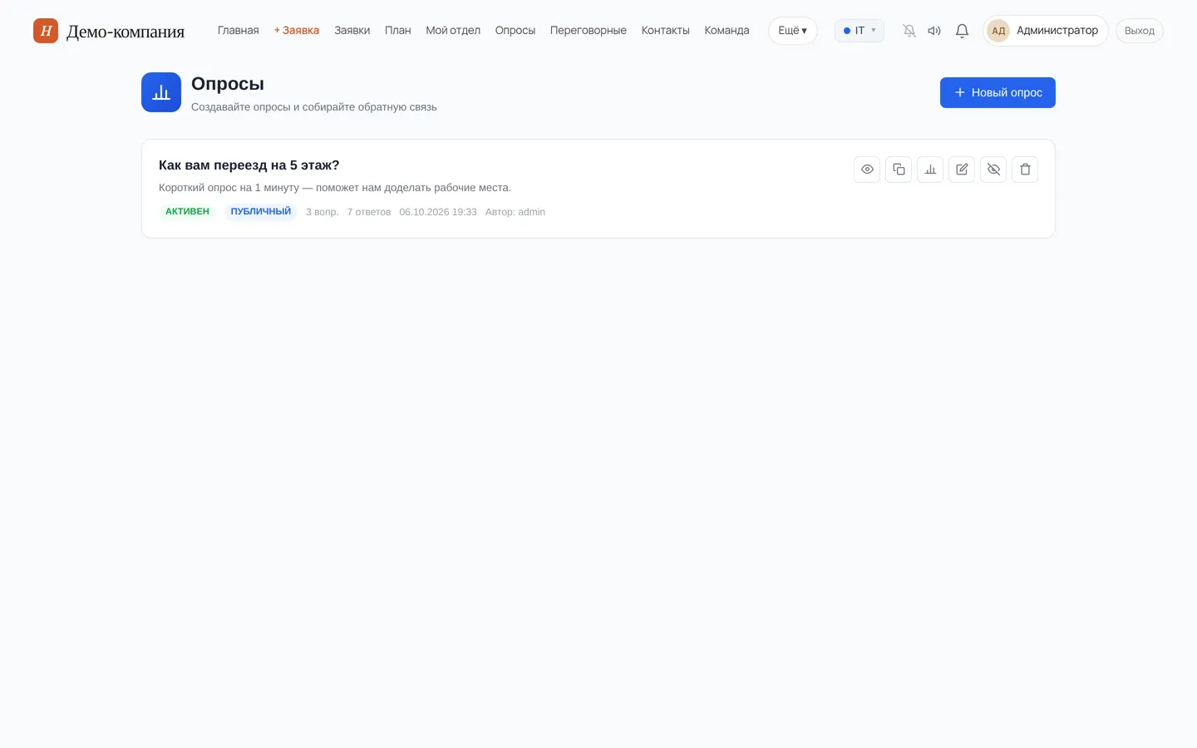This screenshot has width=1197, height=748.
Task: Duplicate the survey via the copy icon
Action: 899,170
